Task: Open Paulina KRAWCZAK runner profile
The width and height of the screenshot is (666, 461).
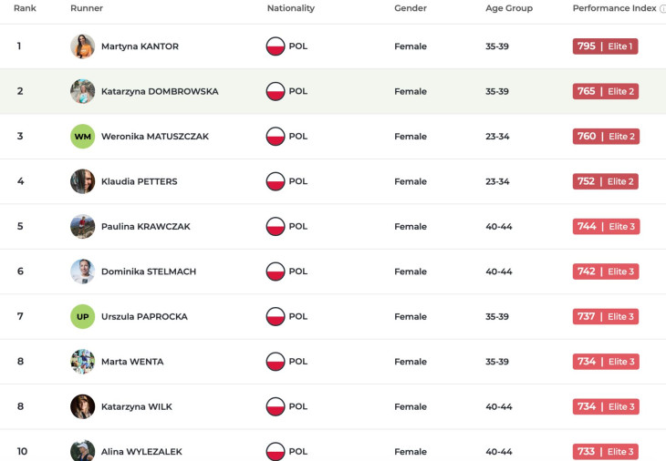Action: coord(145,227)
